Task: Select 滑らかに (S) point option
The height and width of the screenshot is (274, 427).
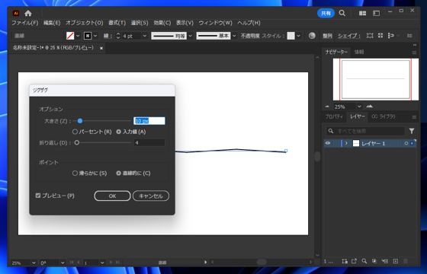Action: (x=75, y=174)
